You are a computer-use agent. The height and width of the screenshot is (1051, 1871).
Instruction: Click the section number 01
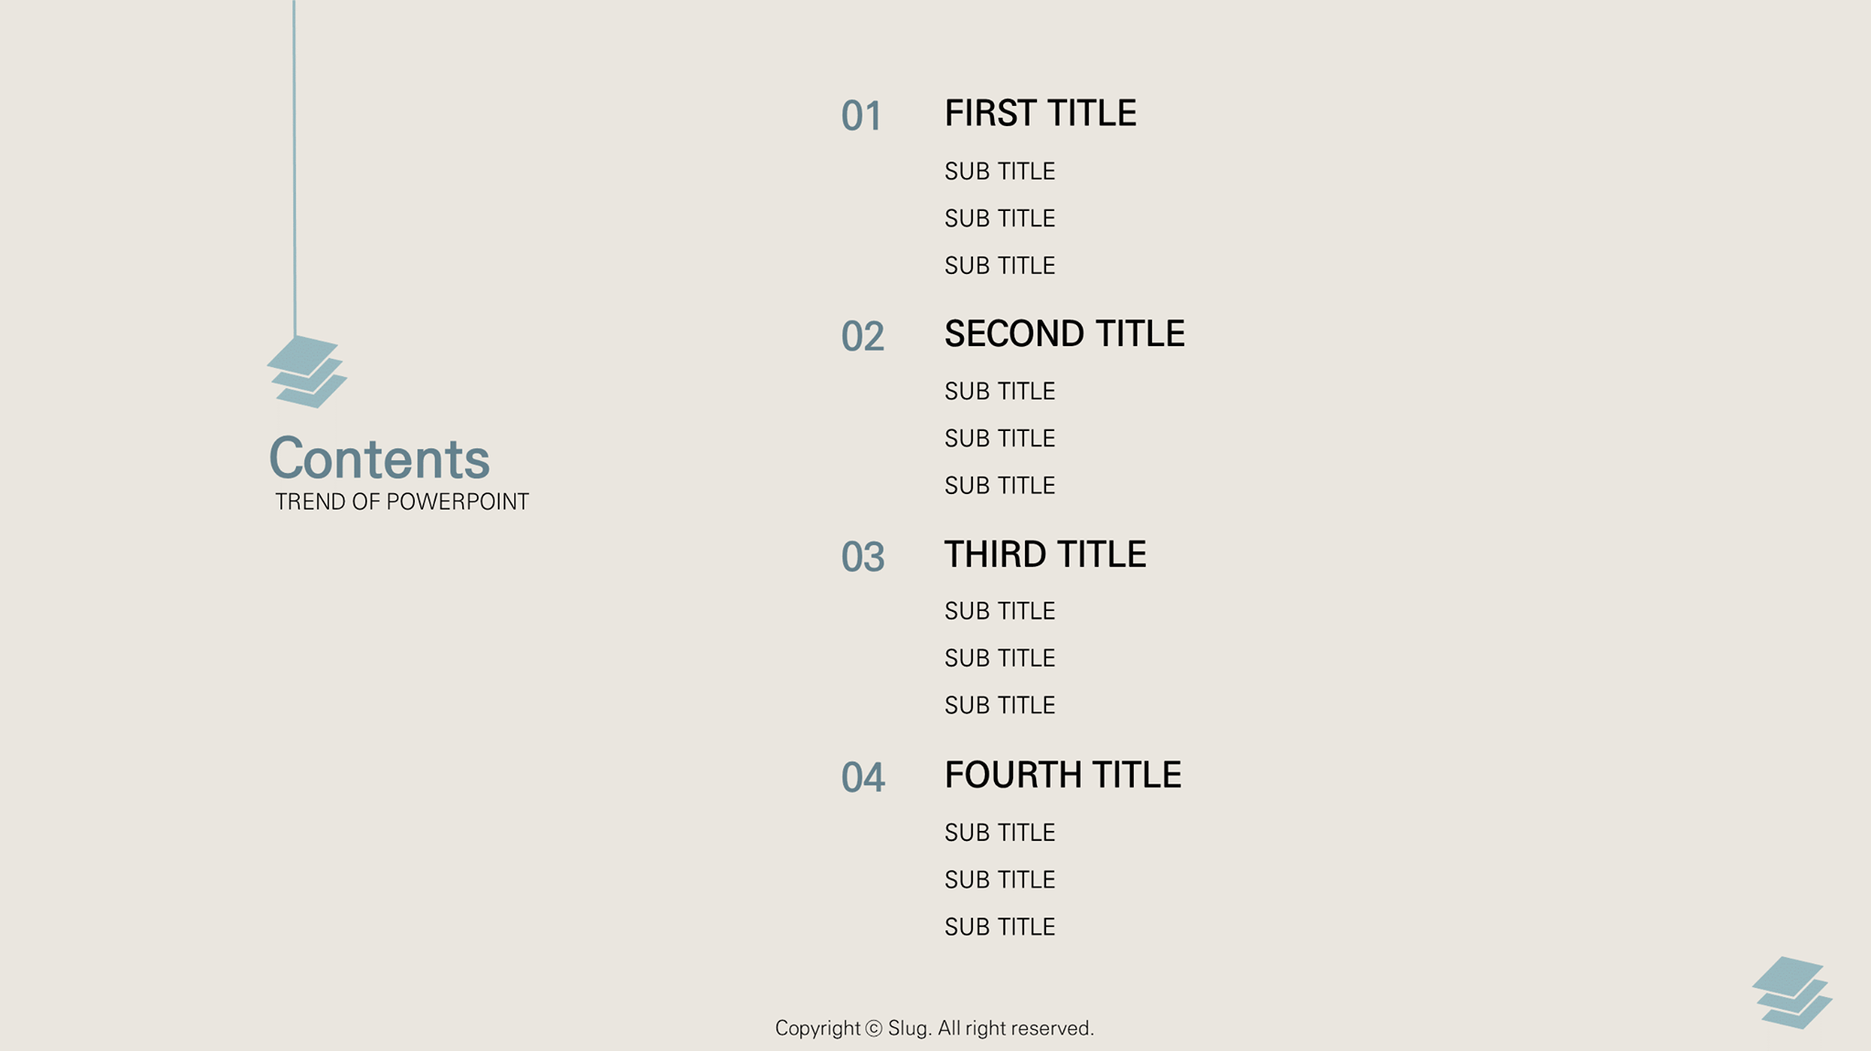pos(862,116)
